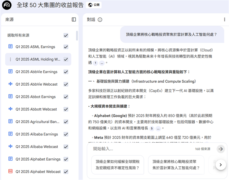The height and width of the screenshot is (180, 229).
Task: Click the Q1 2025 AbbVie Webcast audio icon
Action: pos(10,84)
